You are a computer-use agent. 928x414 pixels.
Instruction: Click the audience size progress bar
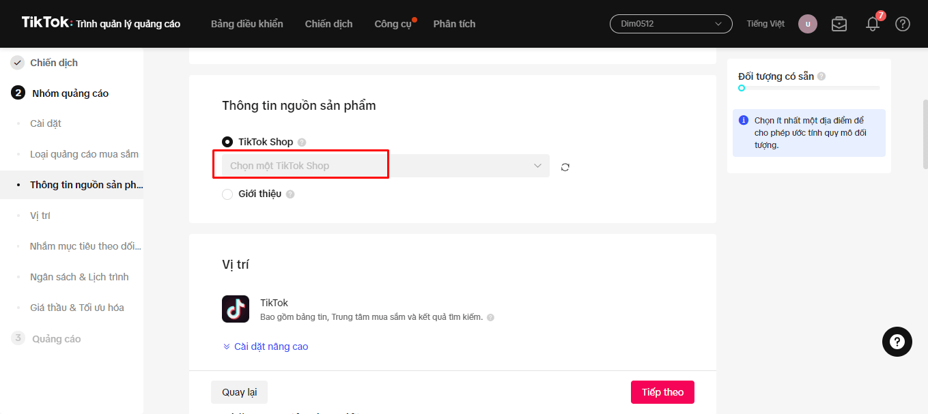click(809, 88)
